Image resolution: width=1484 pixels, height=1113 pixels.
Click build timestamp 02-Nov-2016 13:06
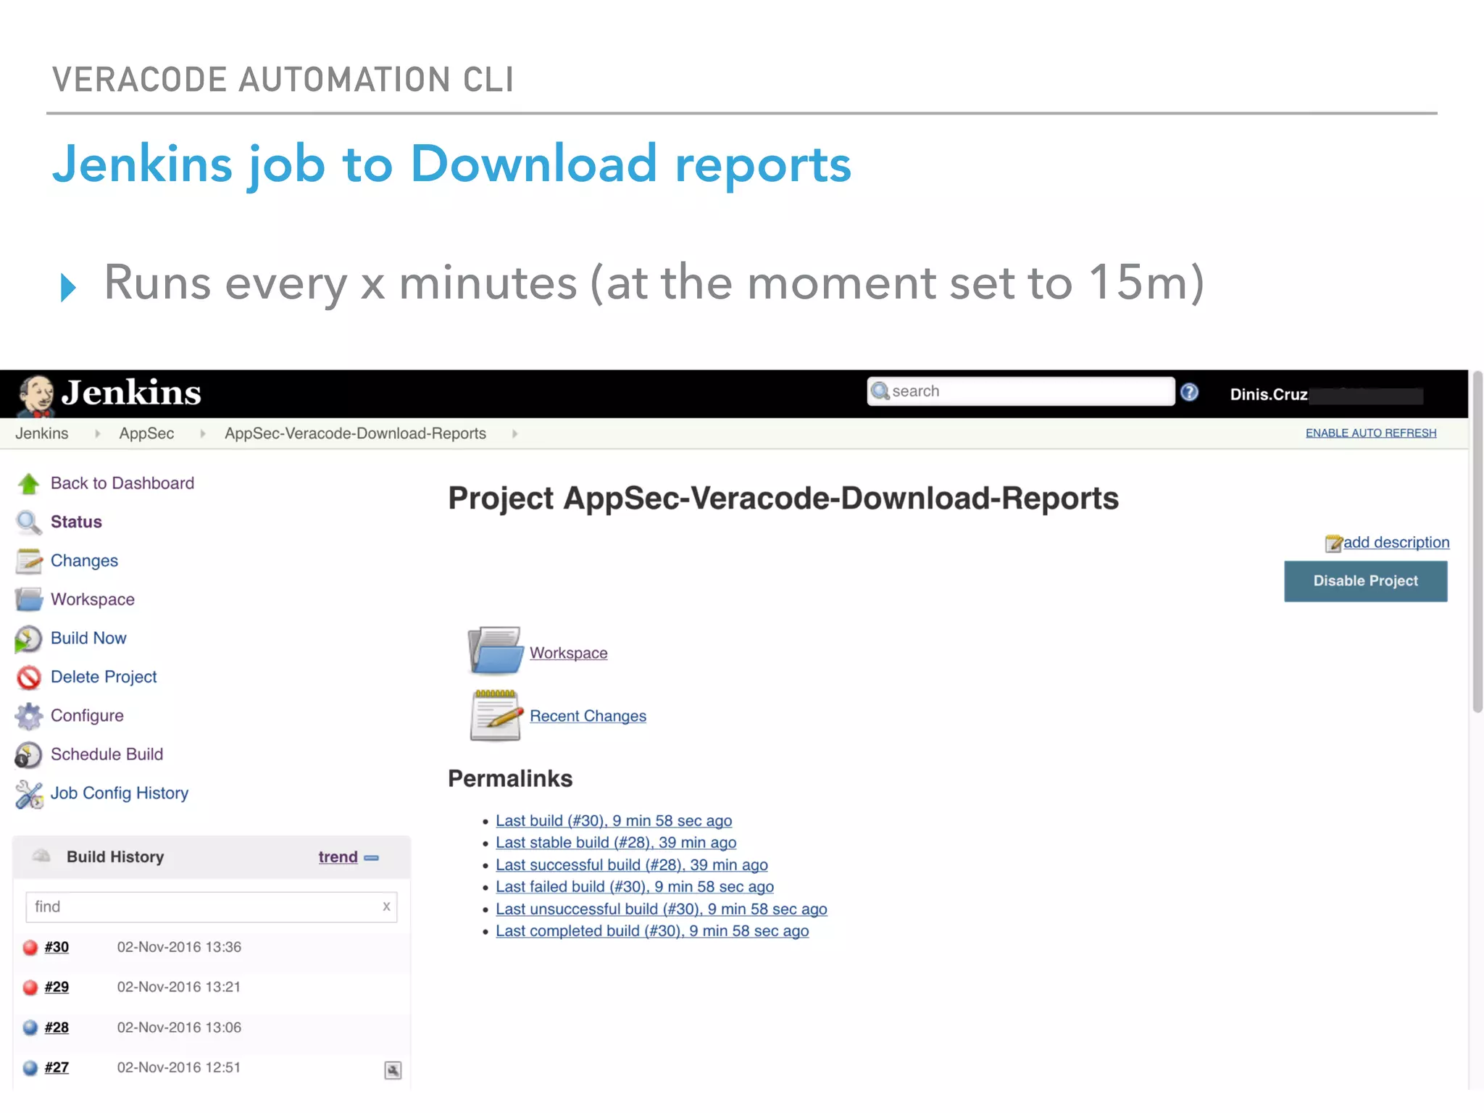pyautogui.click(x=179, y=1027)
